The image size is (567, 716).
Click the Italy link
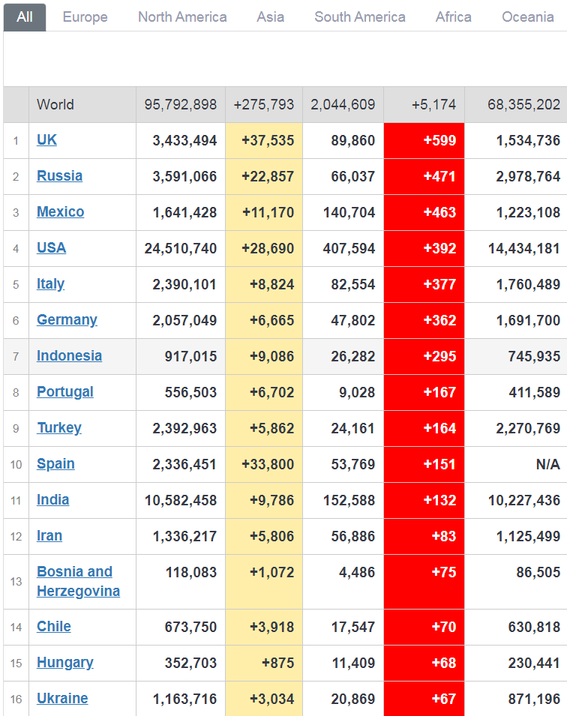(50, 284)
